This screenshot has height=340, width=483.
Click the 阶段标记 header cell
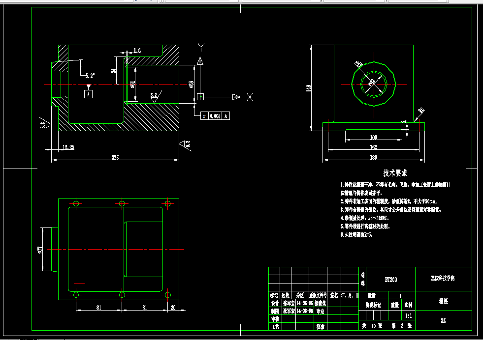374,305
